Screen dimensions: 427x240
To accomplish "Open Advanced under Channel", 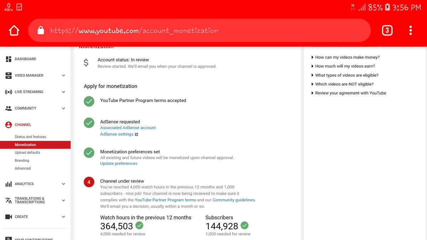I will click(x=23, y=168).
